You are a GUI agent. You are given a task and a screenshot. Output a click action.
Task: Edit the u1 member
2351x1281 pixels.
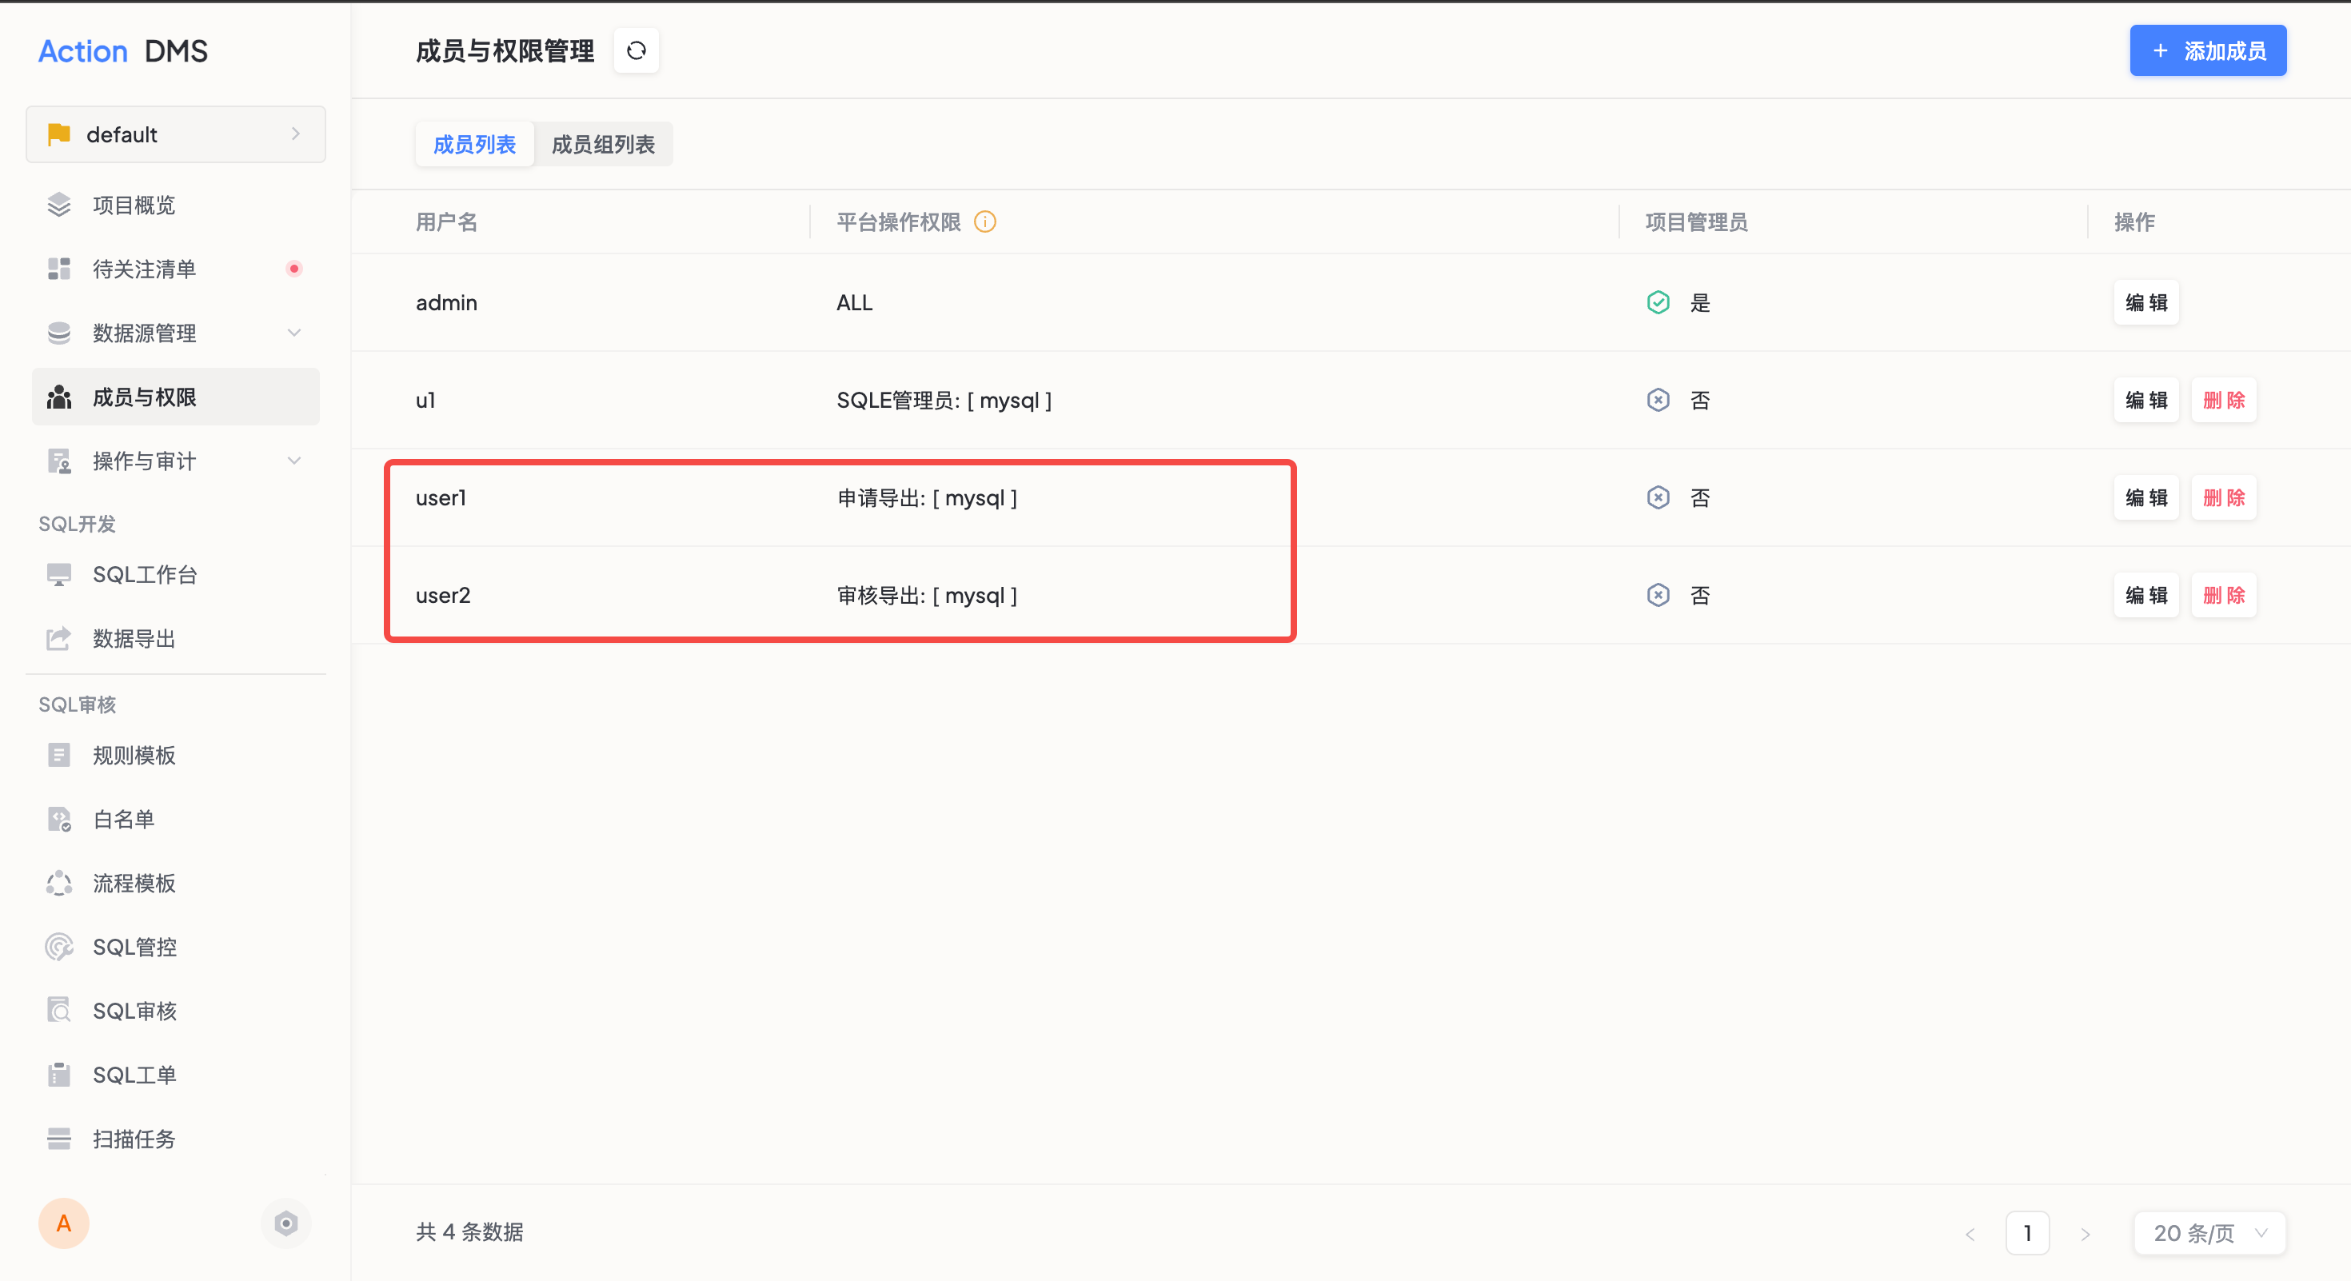pyautogui.click(x=2145, y=401)
